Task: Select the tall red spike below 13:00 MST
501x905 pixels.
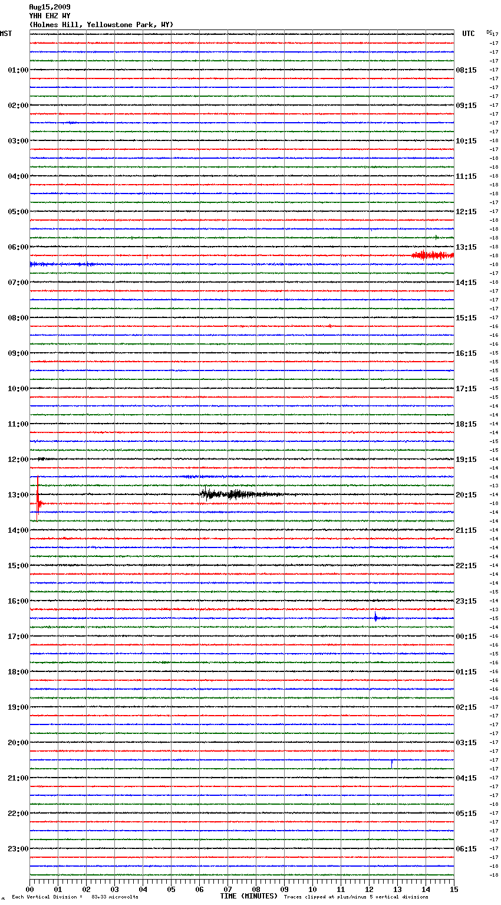Action: [x=38, y=499]
